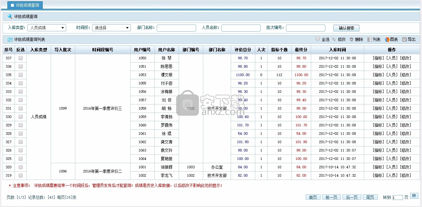Click the 页数:[1/3] record summary text
Viewport: 422px width, 207px height.
point(41,197)
